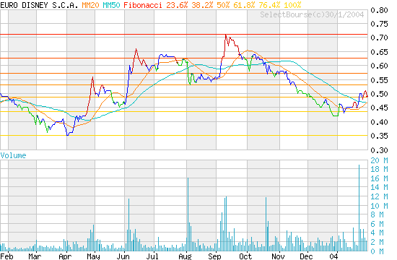Click the Jul month label
The width and height of the screenshot is (397, 260).
(152, 256)
